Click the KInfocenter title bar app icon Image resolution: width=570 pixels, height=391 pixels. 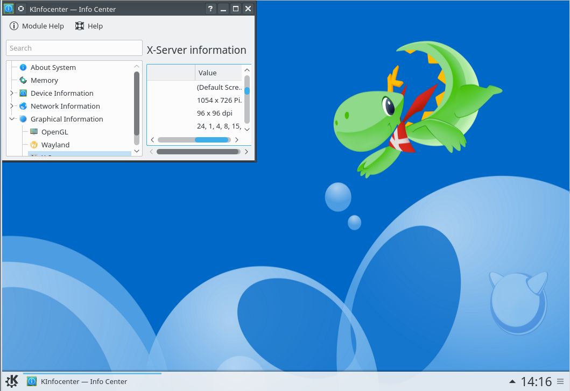tap(9, 9)
